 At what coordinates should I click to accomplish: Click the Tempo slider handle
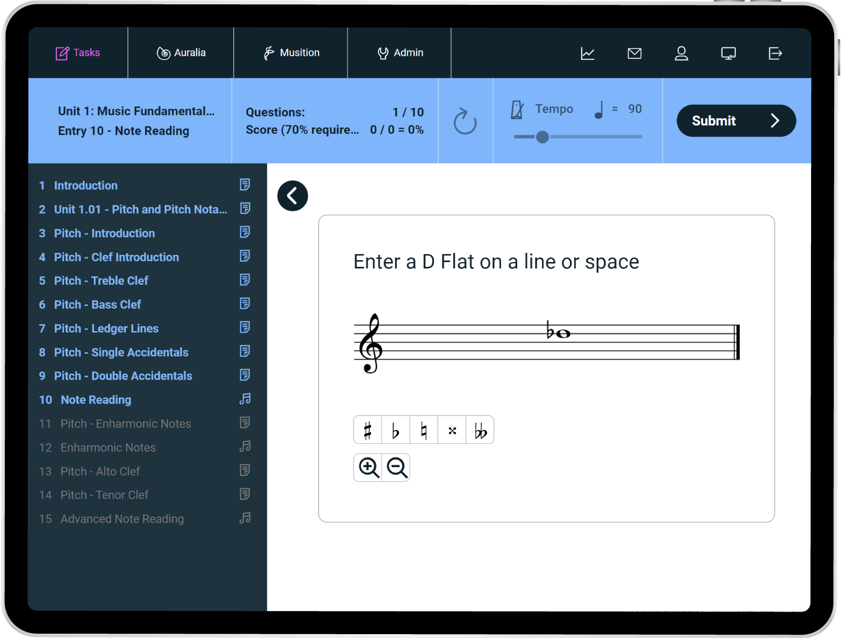pos(542,137)
